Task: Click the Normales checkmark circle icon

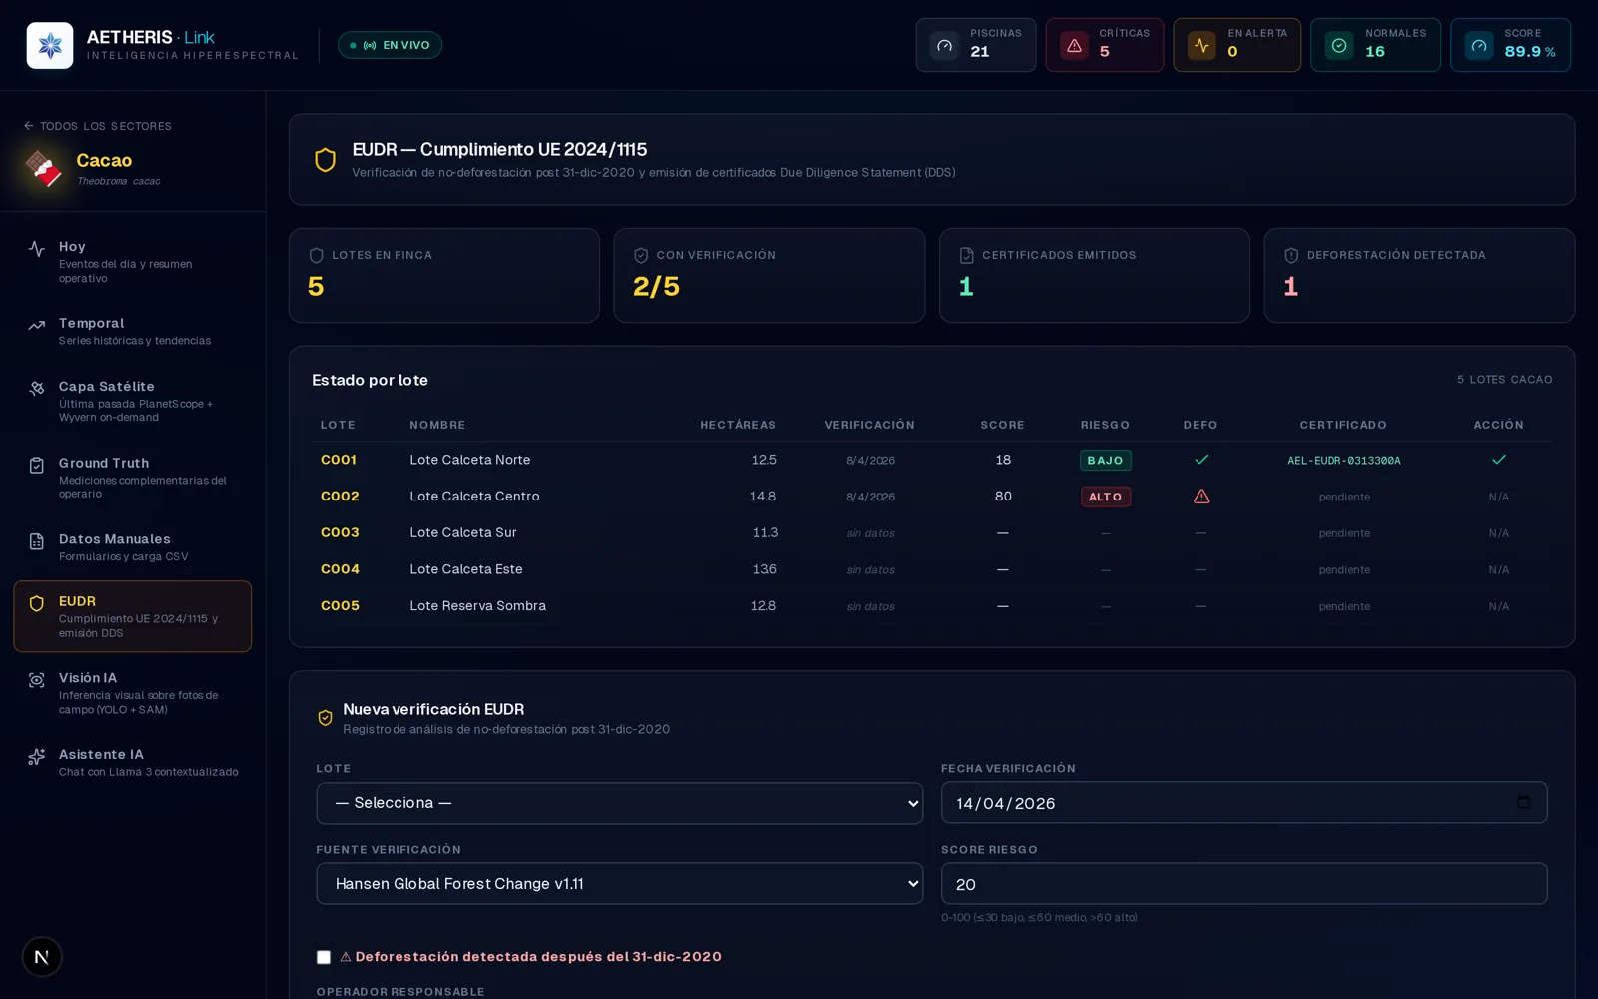Action: tap(1339, 45)
